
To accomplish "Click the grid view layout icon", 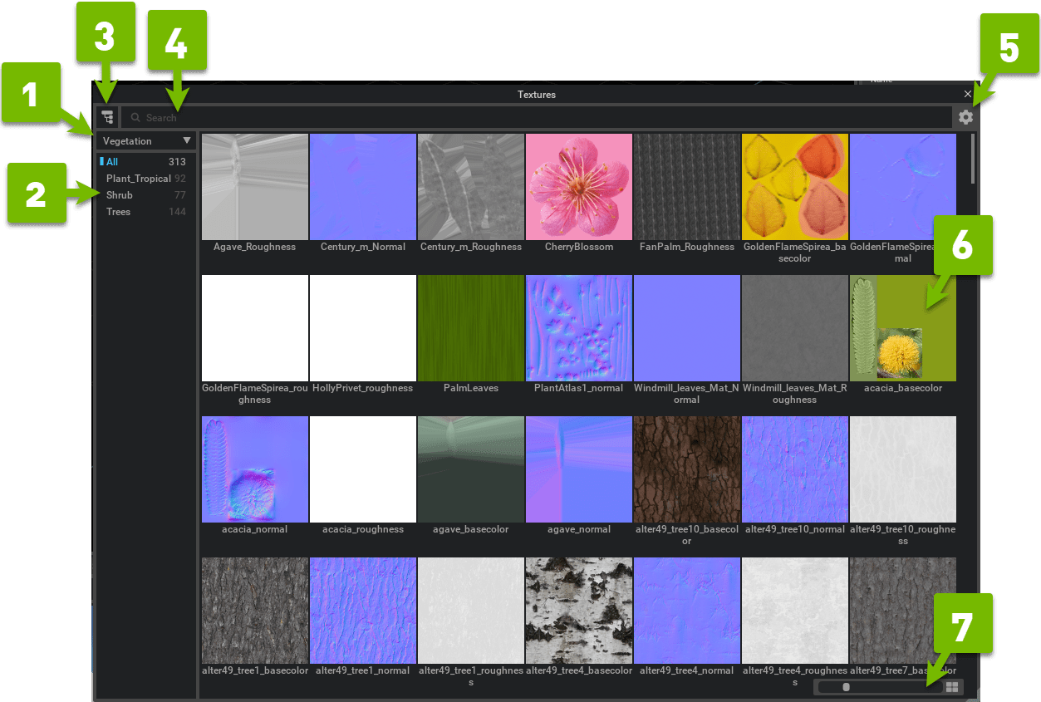I will click(952, 686).
